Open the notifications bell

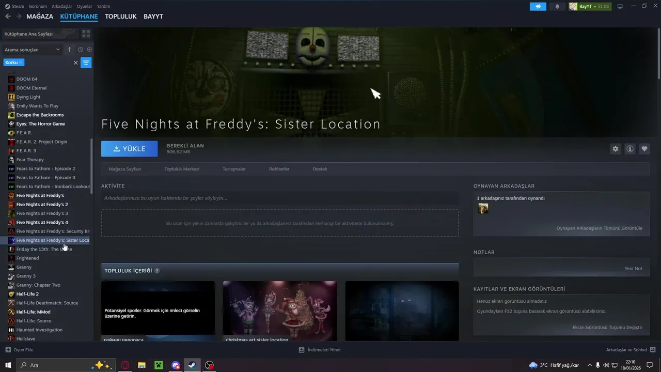557,6
